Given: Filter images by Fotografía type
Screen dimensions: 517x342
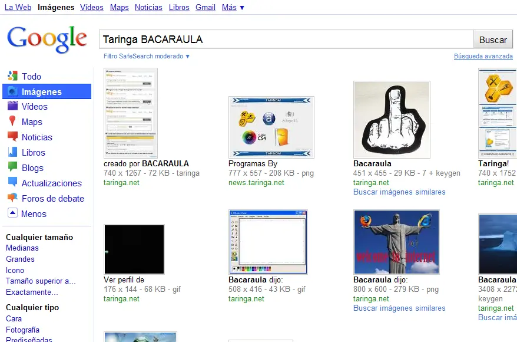Looking at the screenshot, I should click(22, 330).
